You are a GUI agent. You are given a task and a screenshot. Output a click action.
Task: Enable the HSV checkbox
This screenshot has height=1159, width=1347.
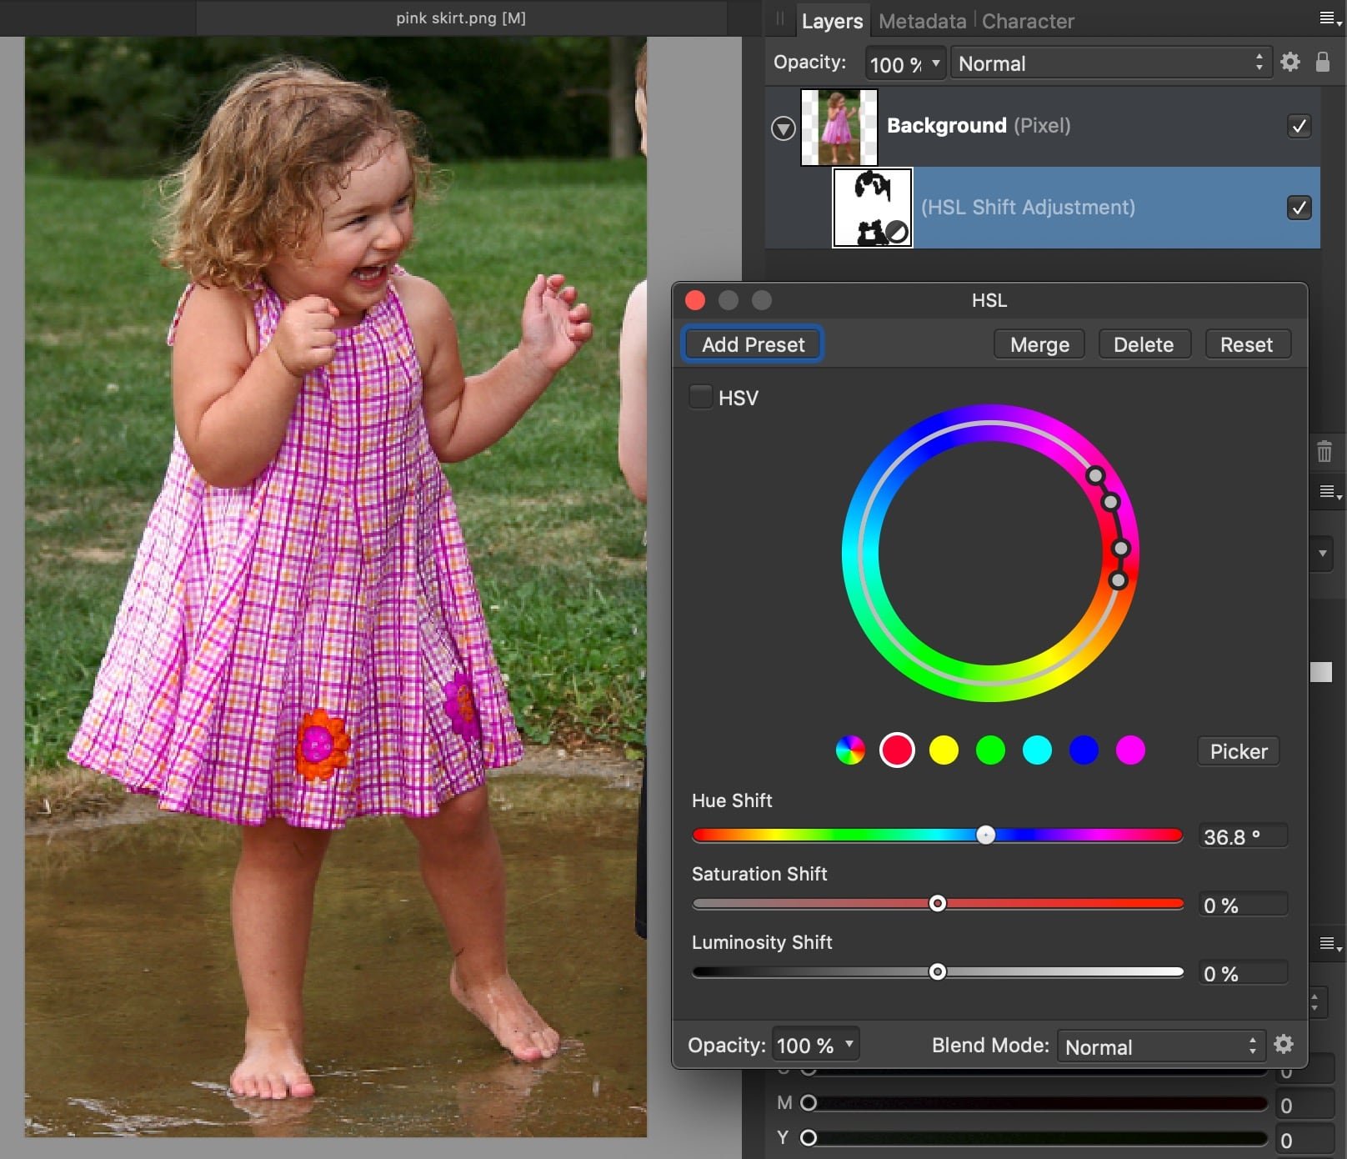701,397
